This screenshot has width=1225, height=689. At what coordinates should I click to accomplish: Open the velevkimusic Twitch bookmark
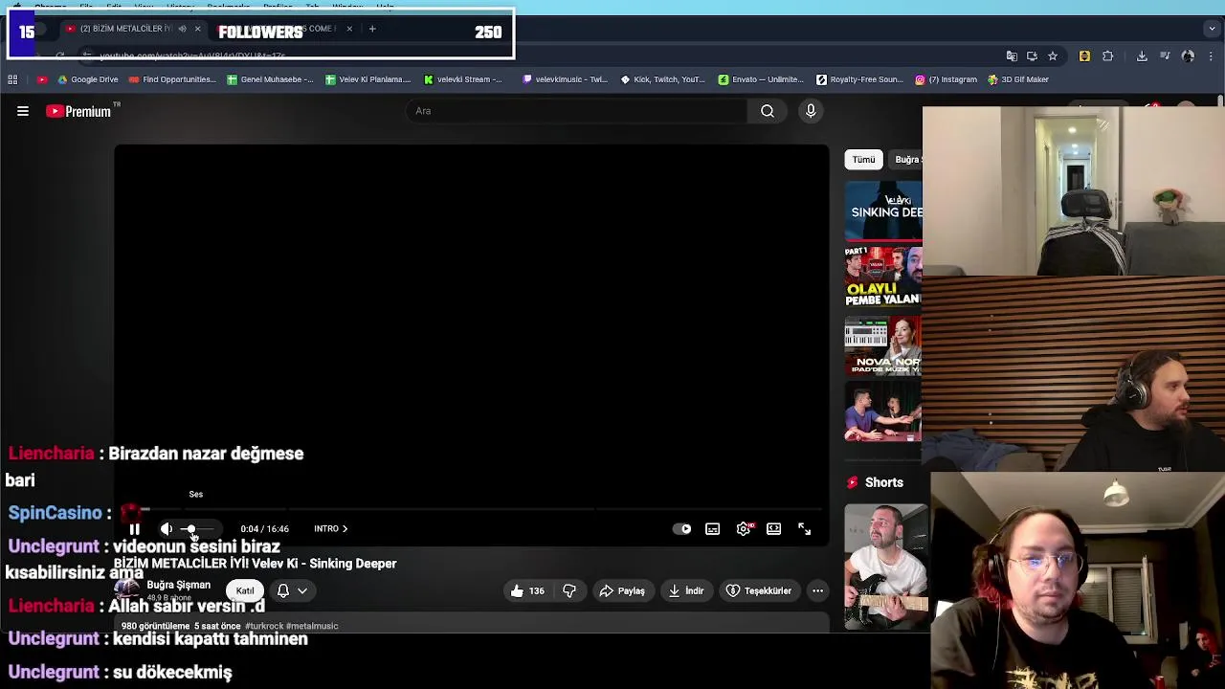(x=565, y=79)
